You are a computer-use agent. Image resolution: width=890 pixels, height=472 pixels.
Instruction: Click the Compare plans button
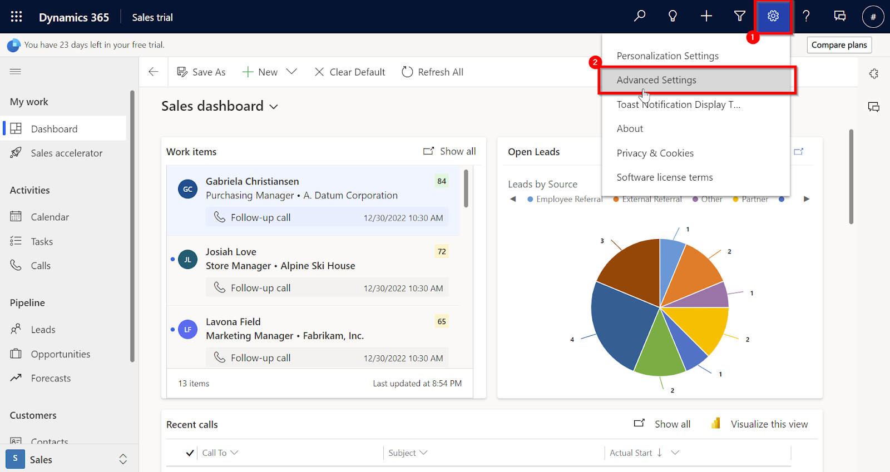[x=839, y=45]
